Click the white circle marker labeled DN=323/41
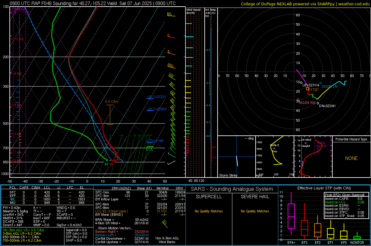This screenshot has width=371, height=246. pyautogui.click(x=318, y=103)
